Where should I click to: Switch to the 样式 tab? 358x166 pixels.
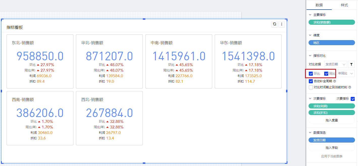coord(344,5)
